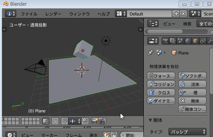Switch to the Constraints properties tab

tap(203, 41)
